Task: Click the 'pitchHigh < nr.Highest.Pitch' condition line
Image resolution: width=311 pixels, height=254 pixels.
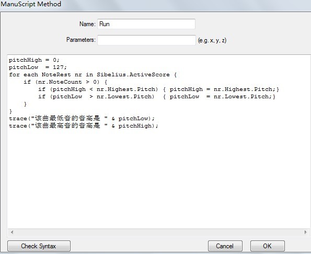Action: pyautogui.click(x=158, y=89)
